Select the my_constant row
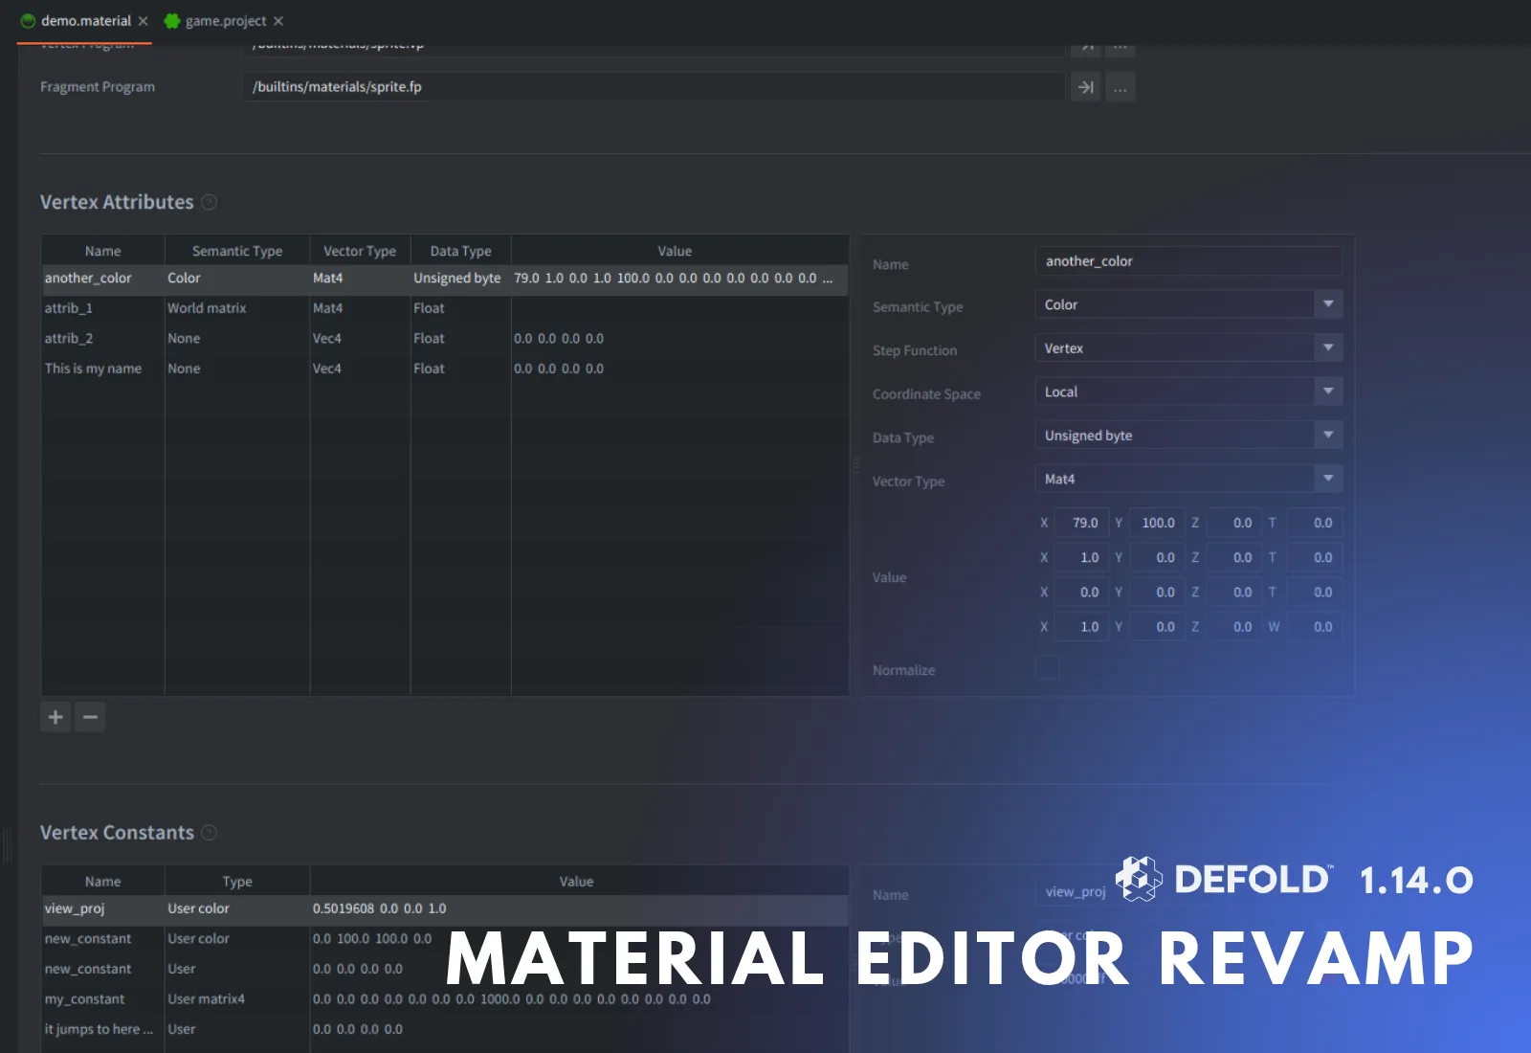 [x=445, y=999]
